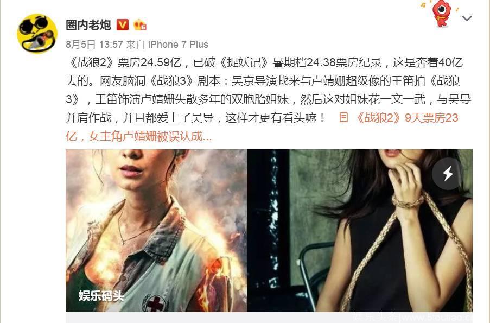Open the left burning nurse poster image
490x323 pixels.
[156, 231]
